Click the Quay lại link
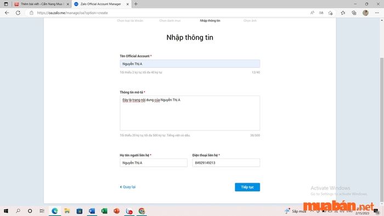 point(128,187)
